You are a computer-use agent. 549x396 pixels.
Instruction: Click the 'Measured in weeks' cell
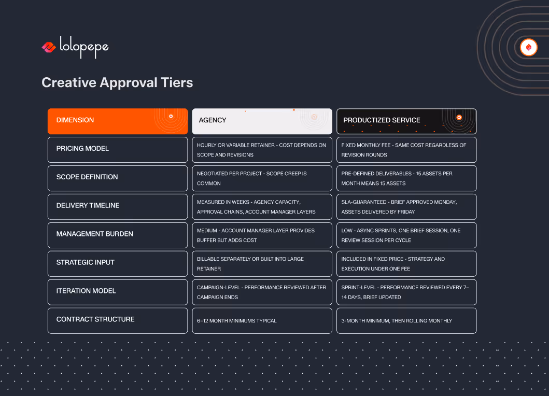262,207
